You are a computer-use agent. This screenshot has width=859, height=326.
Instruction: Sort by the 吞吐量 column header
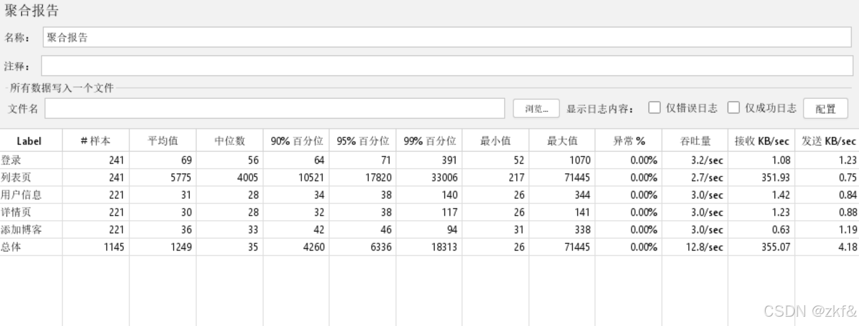(695, 141)
